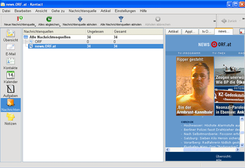
Task: Select the ORF feed row
Action: pyautogui.click(x=93, y=41)
